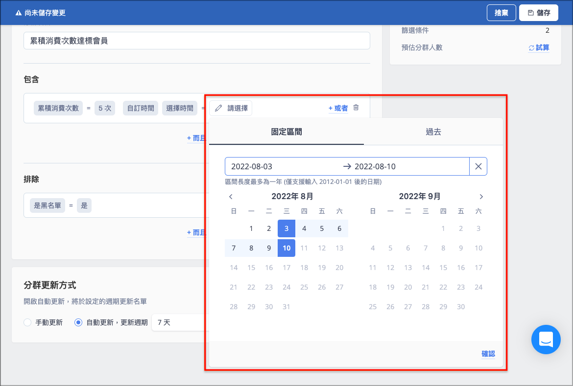The height and width of the screenshot is (386, 573).
Task: Click the pencil icon beside 請選擇
Action: click(218, 108)
